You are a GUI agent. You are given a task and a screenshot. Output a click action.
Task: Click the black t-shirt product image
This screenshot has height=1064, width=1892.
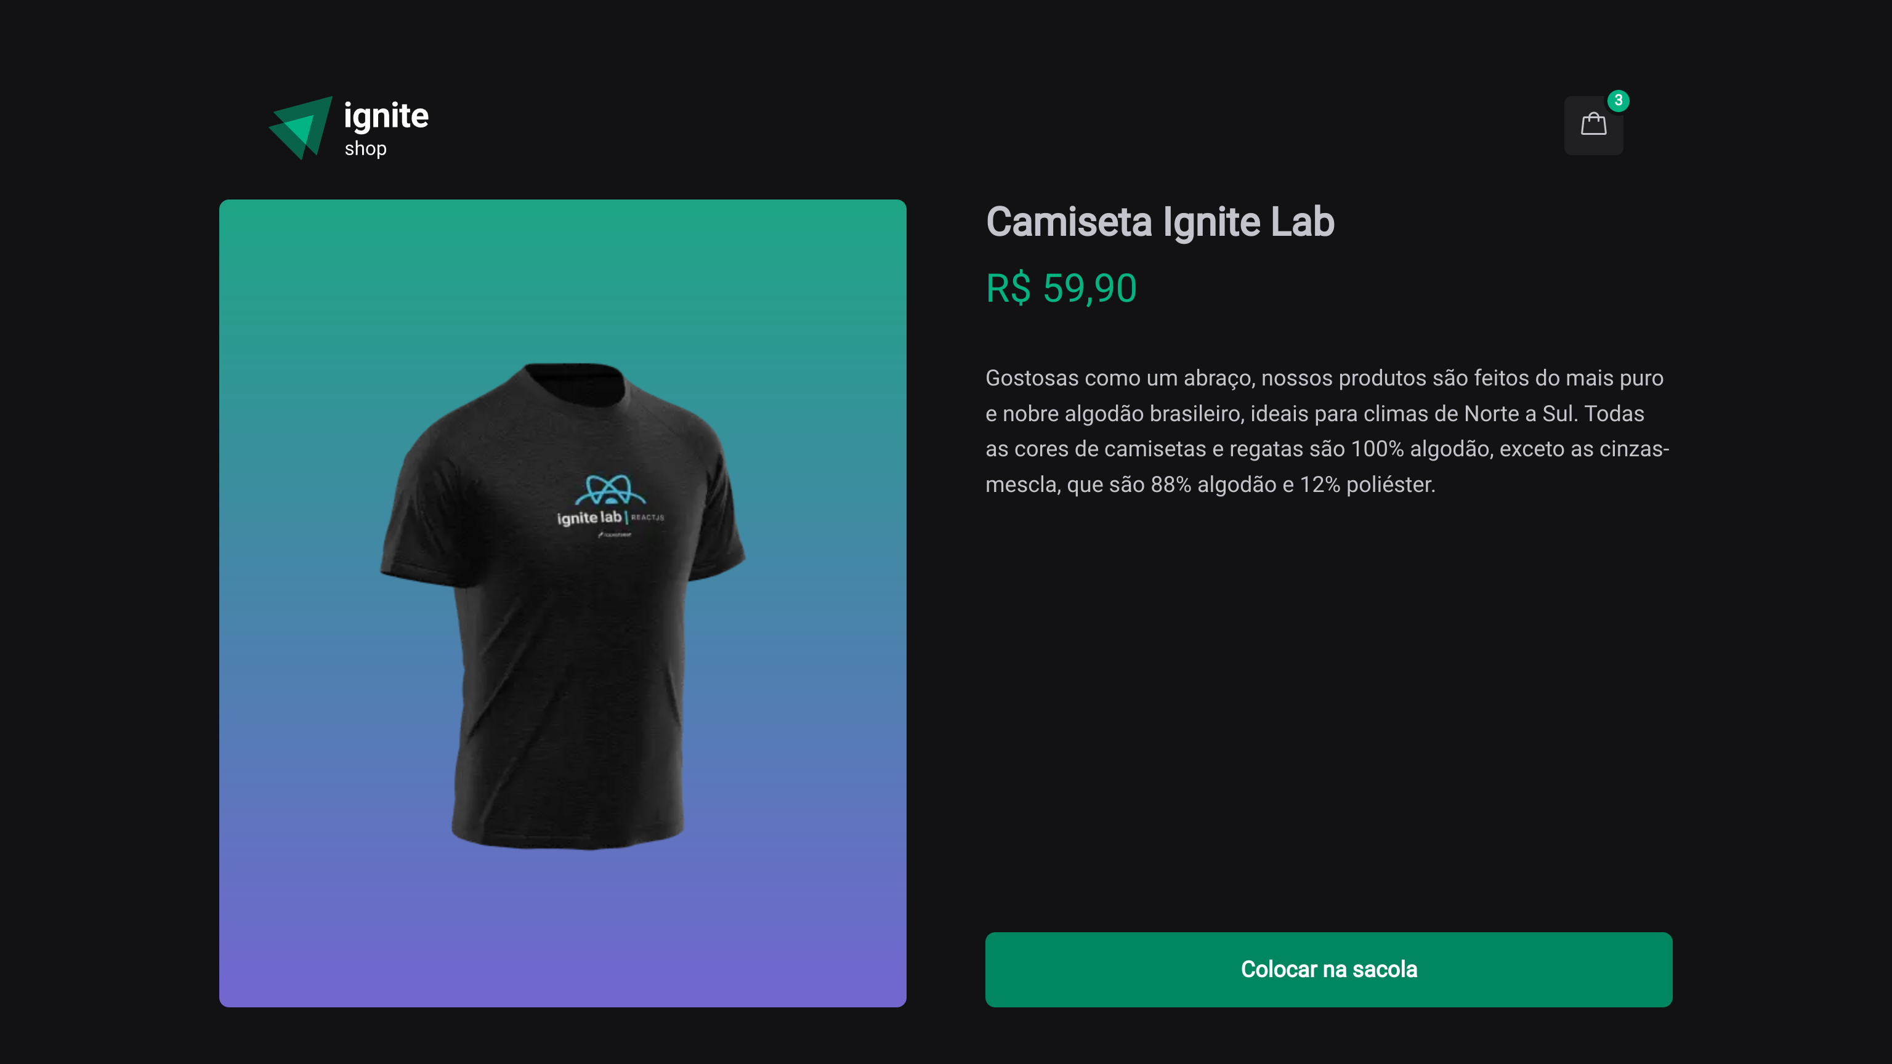point(562,606)
